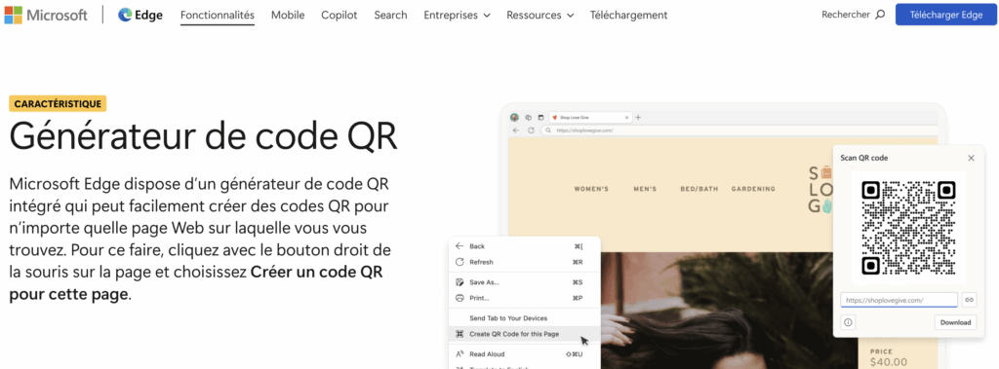999x369 pixels.
Task: Click the bold text Créer un code QR
Action: 317,273
